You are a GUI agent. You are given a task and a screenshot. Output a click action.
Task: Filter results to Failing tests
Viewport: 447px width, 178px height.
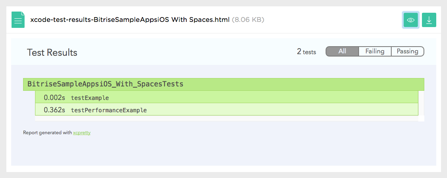pos(375,51)
